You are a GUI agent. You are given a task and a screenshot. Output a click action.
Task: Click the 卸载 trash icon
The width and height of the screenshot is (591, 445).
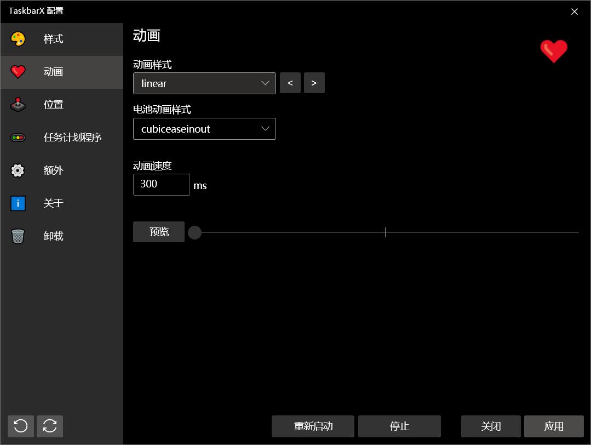click(18, 236)
